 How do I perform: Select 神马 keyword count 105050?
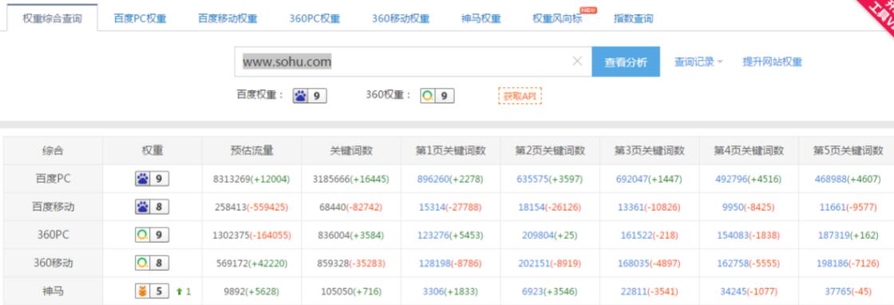[x=338, y=291]
